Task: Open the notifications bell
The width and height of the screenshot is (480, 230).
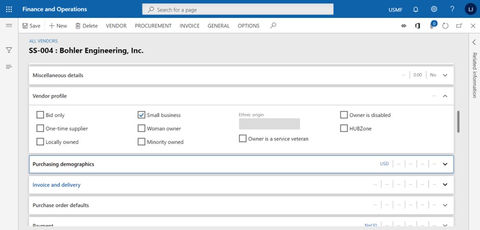Action: [415, 9]
